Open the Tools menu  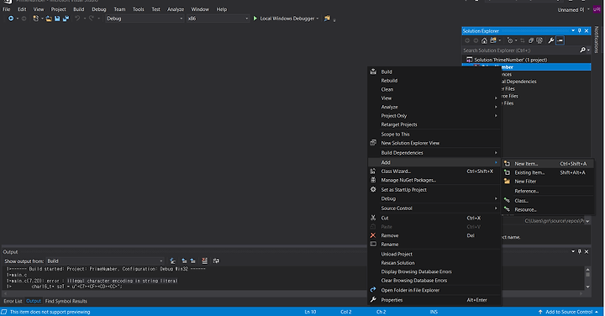138,9
